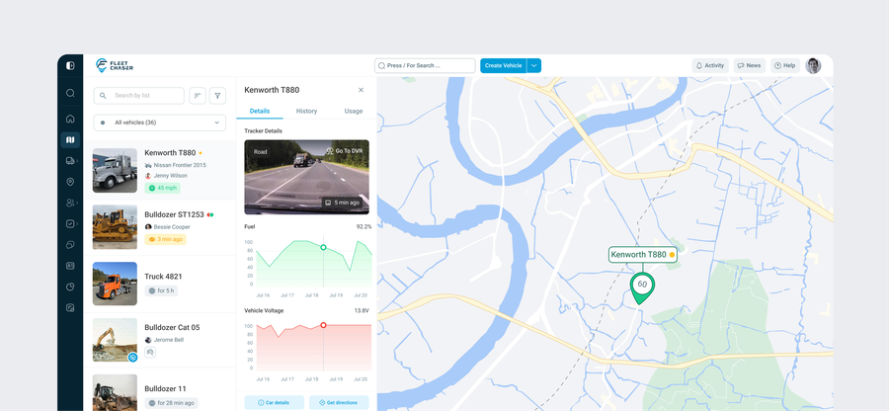Click the Fuel chart data point marker
889x411 pixels.
[323, 247]
